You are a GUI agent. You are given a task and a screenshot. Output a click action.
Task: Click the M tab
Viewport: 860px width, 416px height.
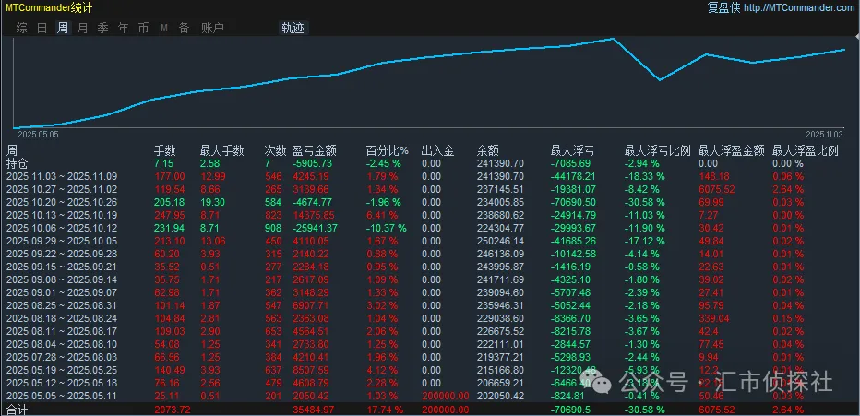[x=163, y=28]
